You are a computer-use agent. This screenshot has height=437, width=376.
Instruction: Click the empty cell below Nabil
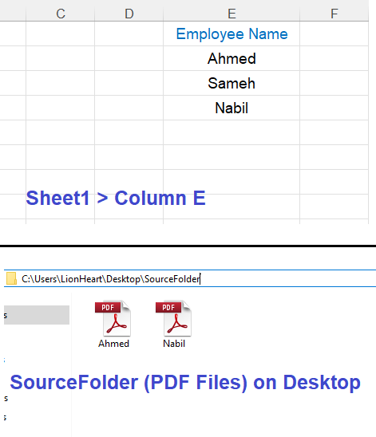point(232,132)
